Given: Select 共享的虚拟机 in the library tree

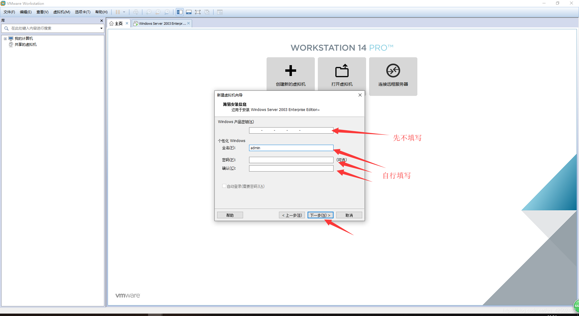Looking at the screenshot, I should click(26, 45).
